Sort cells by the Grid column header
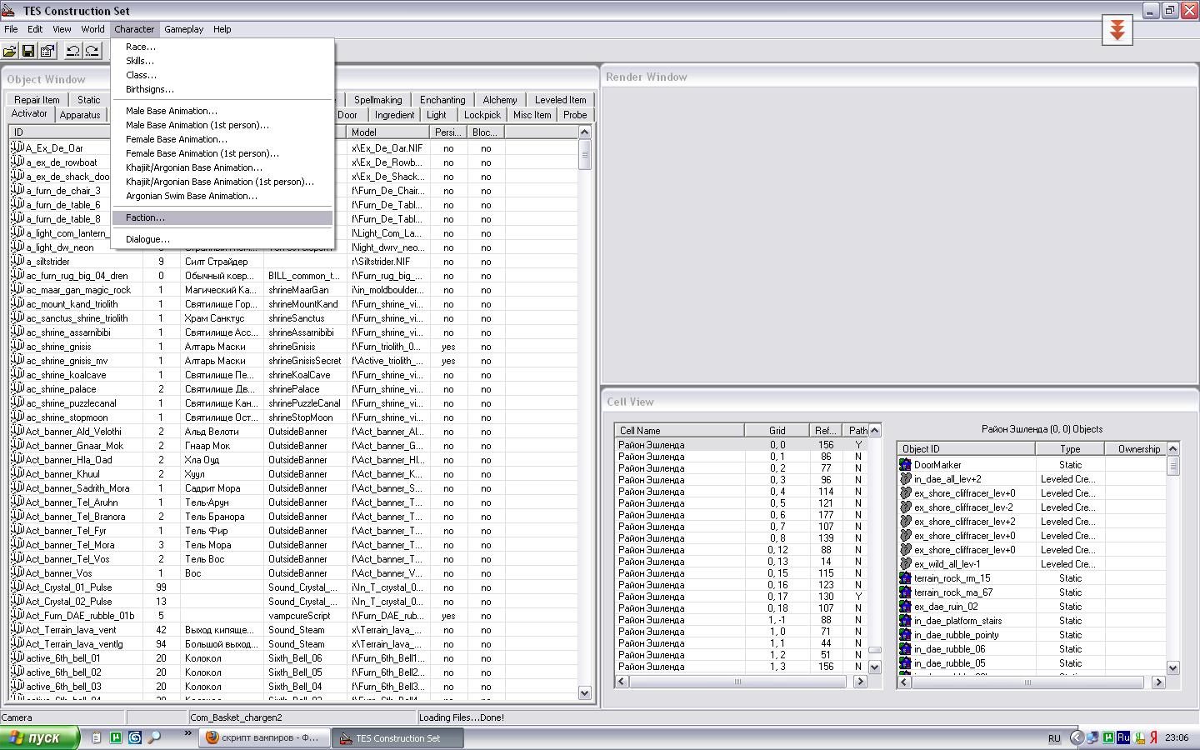 tap(777, 430)
